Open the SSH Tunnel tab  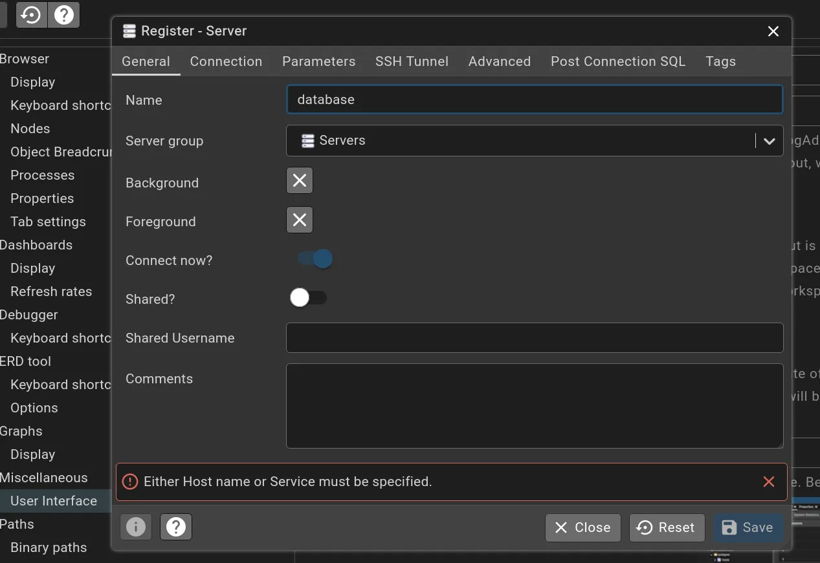click(412, 61)
